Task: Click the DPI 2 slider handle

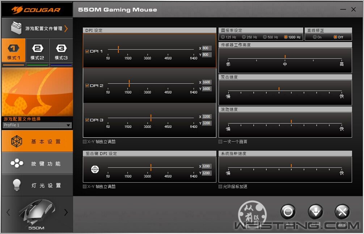Action: [x=129, y=83]
